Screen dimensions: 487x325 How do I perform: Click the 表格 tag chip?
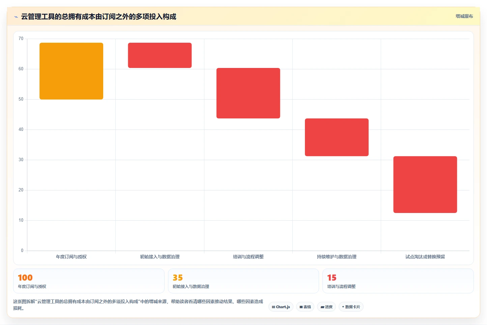point(305,307)
